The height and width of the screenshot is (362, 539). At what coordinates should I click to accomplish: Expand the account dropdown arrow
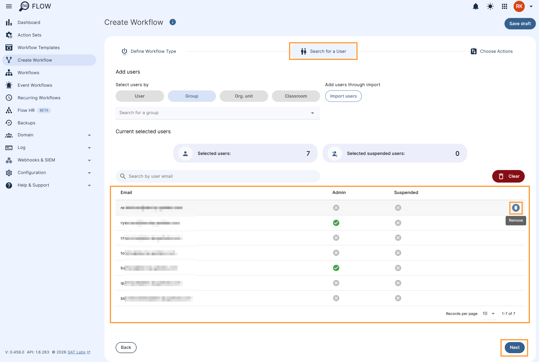[531, 6]
